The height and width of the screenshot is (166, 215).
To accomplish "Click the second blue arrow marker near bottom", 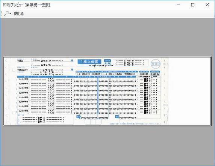I will (117, 117).
